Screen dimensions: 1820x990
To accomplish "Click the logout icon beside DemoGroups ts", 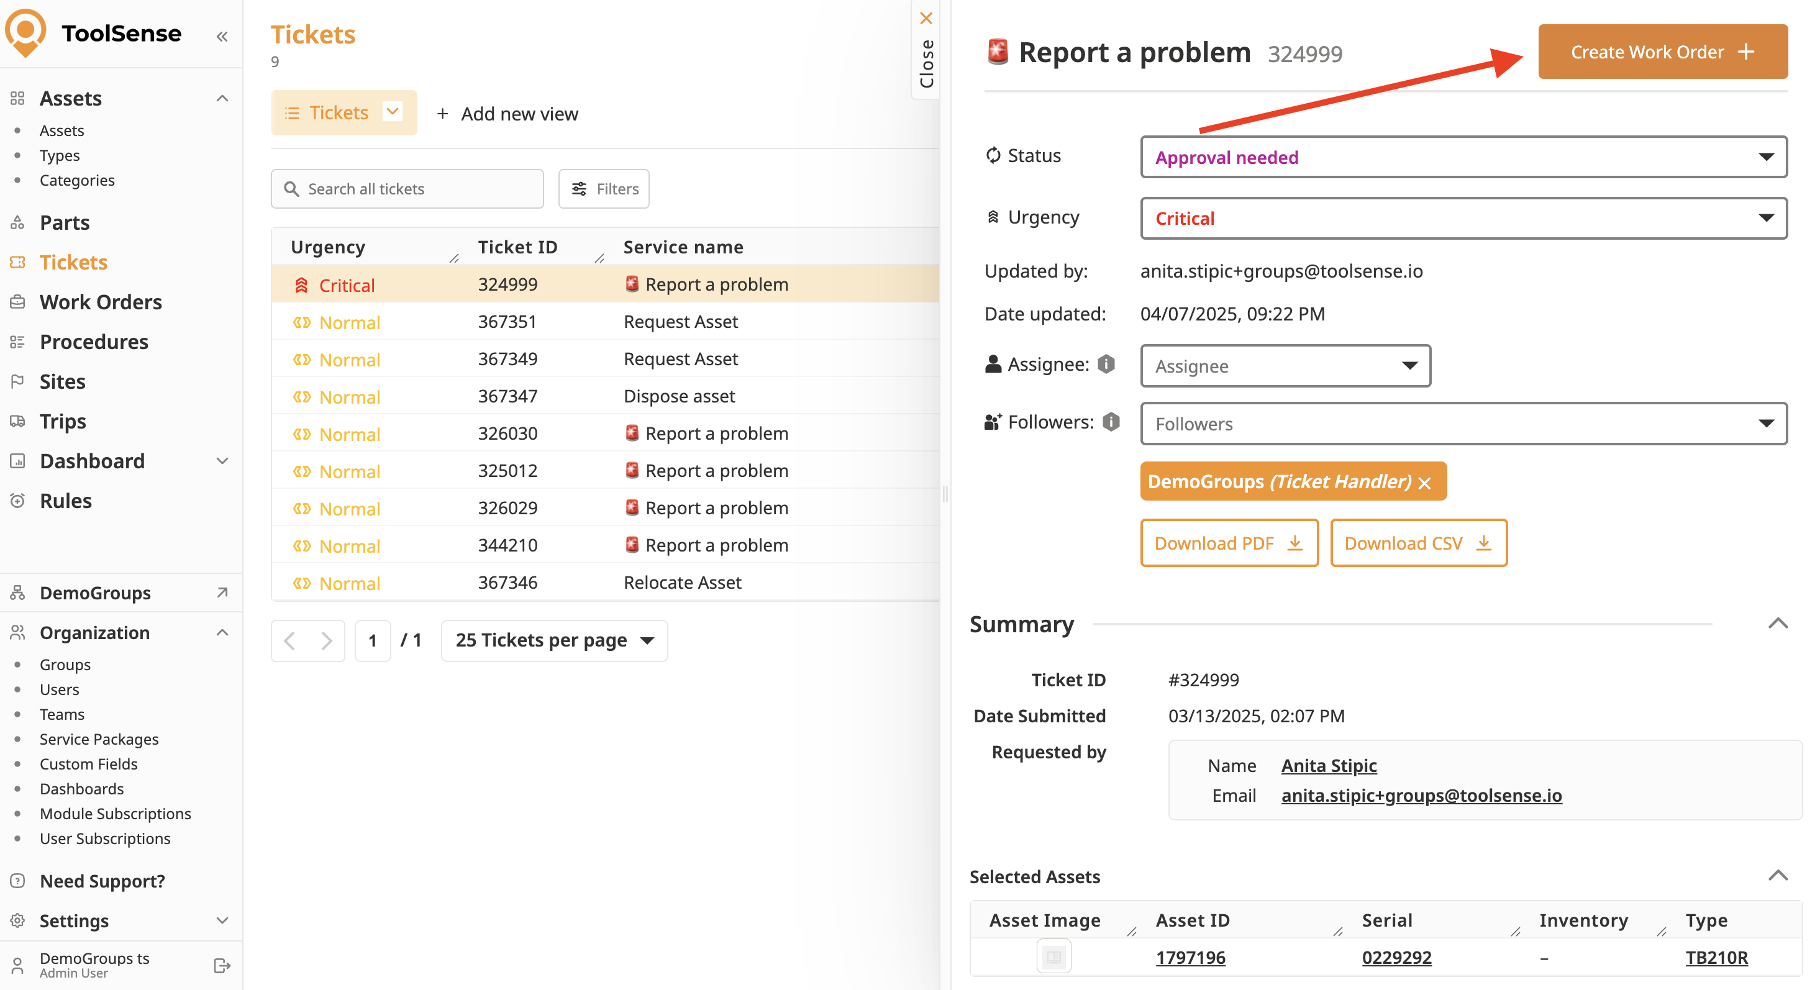I will click(x=222, y=965).
